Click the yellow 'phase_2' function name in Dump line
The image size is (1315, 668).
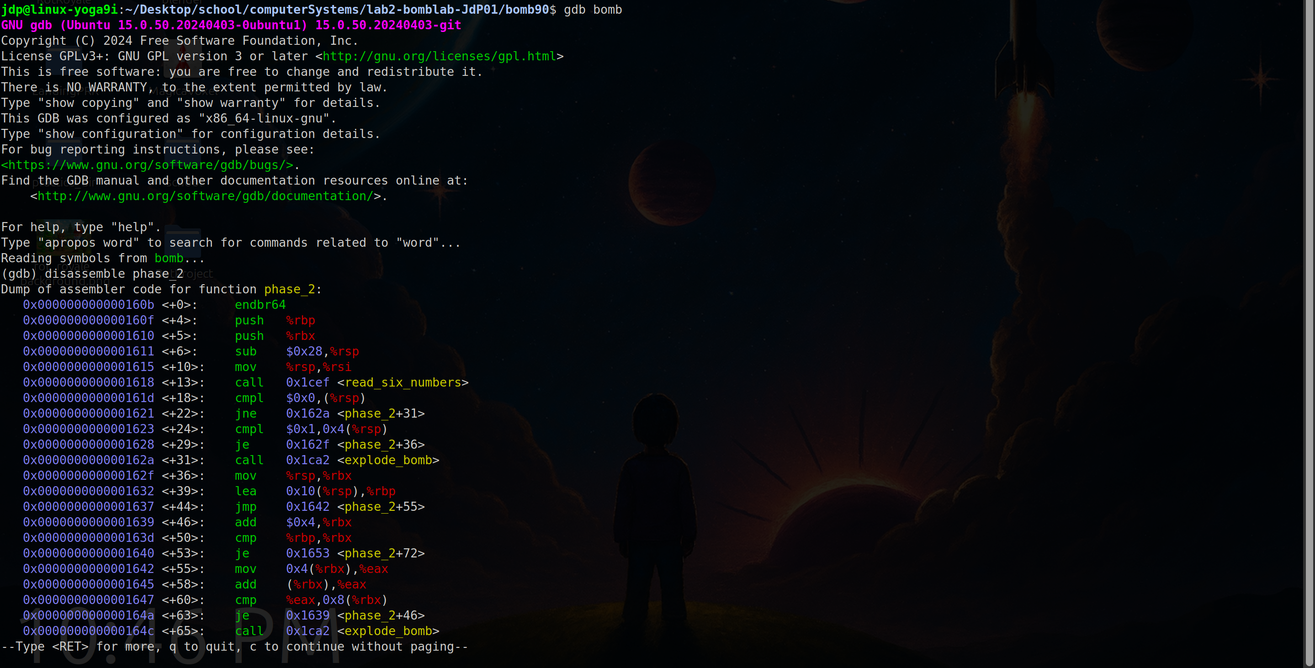point(289,289)
